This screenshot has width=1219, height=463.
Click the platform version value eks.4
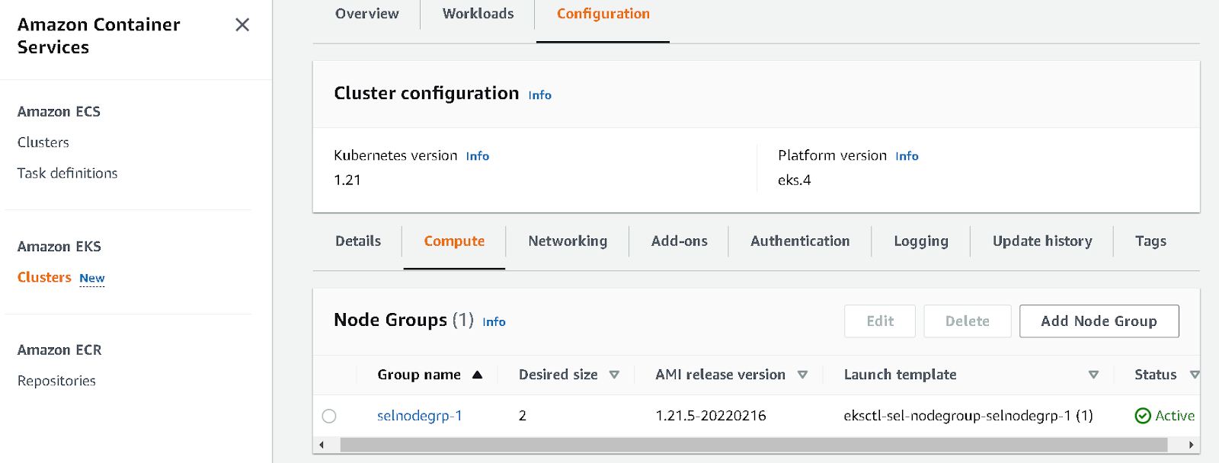tap(795, 180)
